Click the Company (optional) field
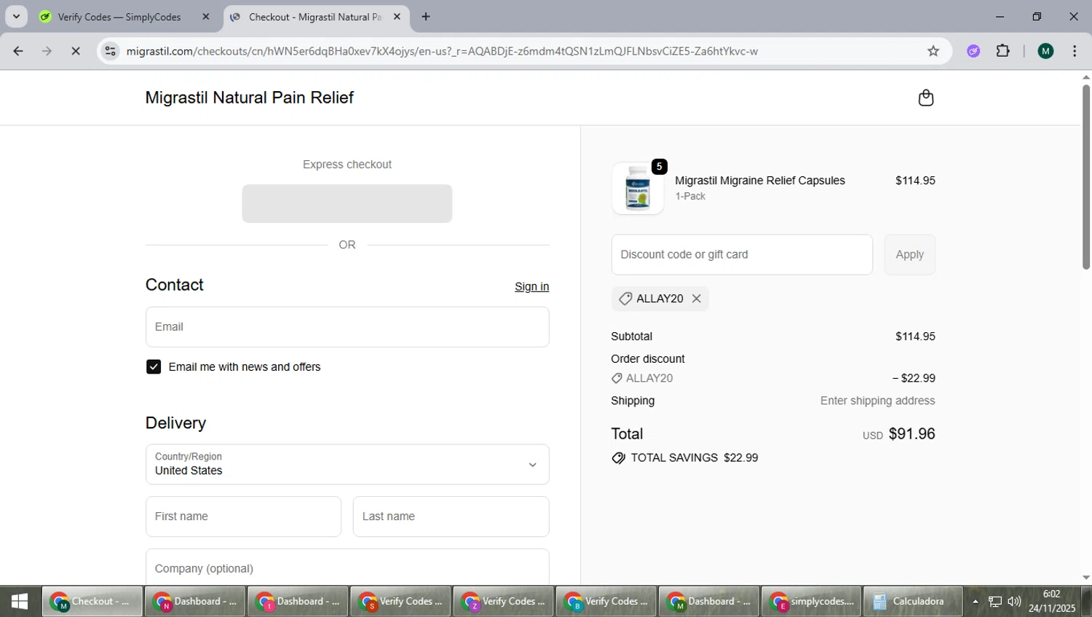Viewport: 1092px width, 617px height. click(x=347, y=567)
